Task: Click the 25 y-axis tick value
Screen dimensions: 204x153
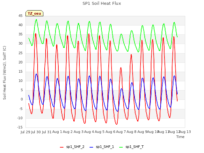Action: [20, 53]
